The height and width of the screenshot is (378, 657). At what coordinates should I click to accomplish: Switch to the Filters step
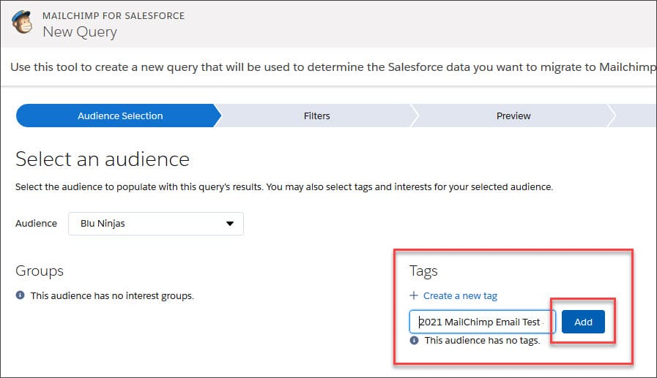(x=316, y=116)
